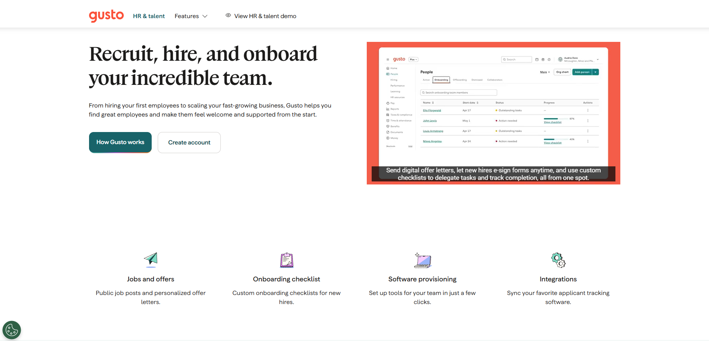Click the help question icon in the demo header
The image size is (709, 341).
549,60
